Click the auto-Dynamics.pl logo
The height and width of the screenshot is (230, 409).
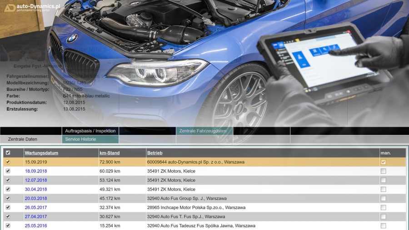(32, 7)
